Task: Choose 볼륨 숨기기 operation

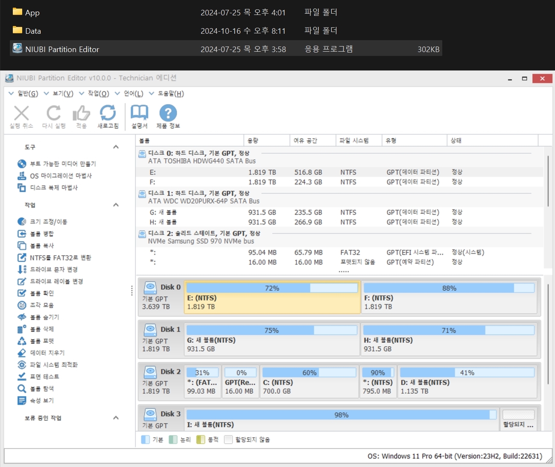Action: 38,317
